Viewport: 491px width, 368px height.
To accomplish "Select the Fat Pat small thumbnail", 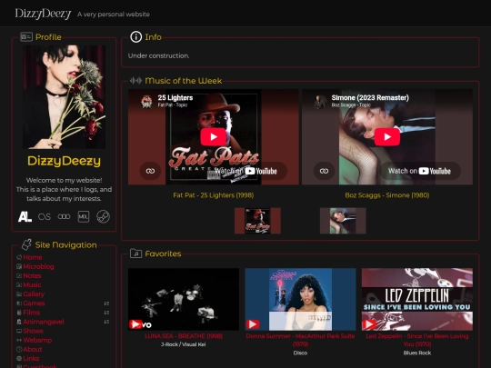I will point(257,221).
